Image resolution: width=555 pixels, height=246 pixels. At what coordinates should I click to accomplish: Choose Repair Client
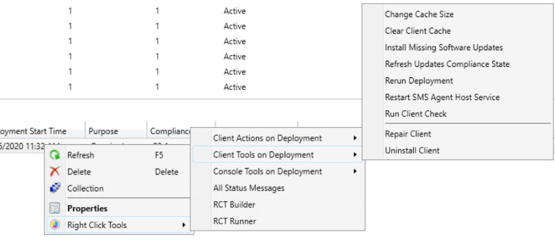[457, 134]
